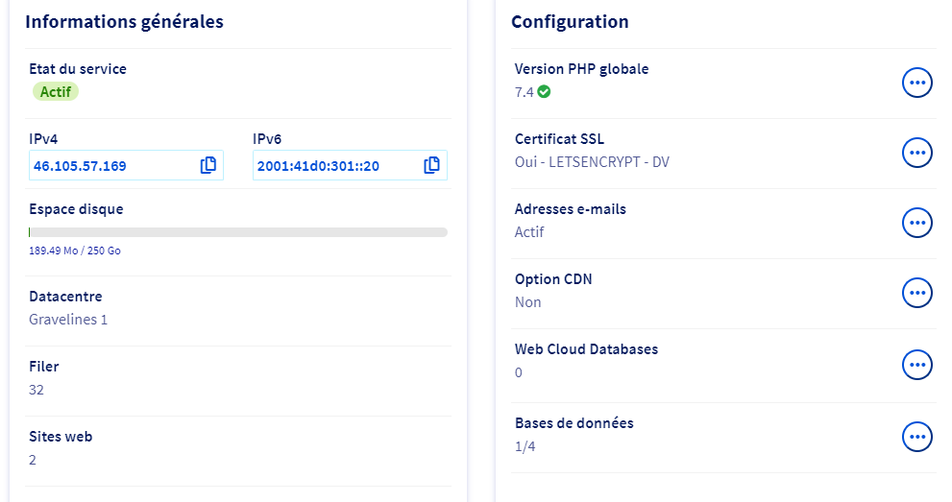Image resolution: width=952 pixels, height=502 pixels.
Task: Select the Informations générales heading
Action: point(124,21)
